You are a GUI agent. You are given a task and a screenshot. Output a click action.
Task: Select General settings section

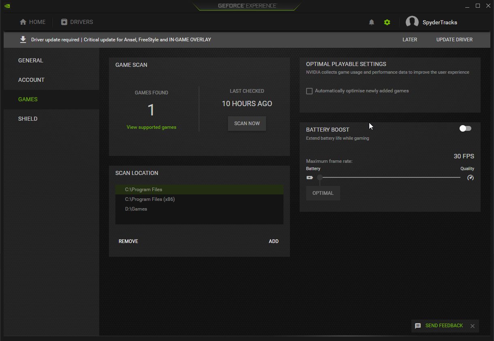51,60
